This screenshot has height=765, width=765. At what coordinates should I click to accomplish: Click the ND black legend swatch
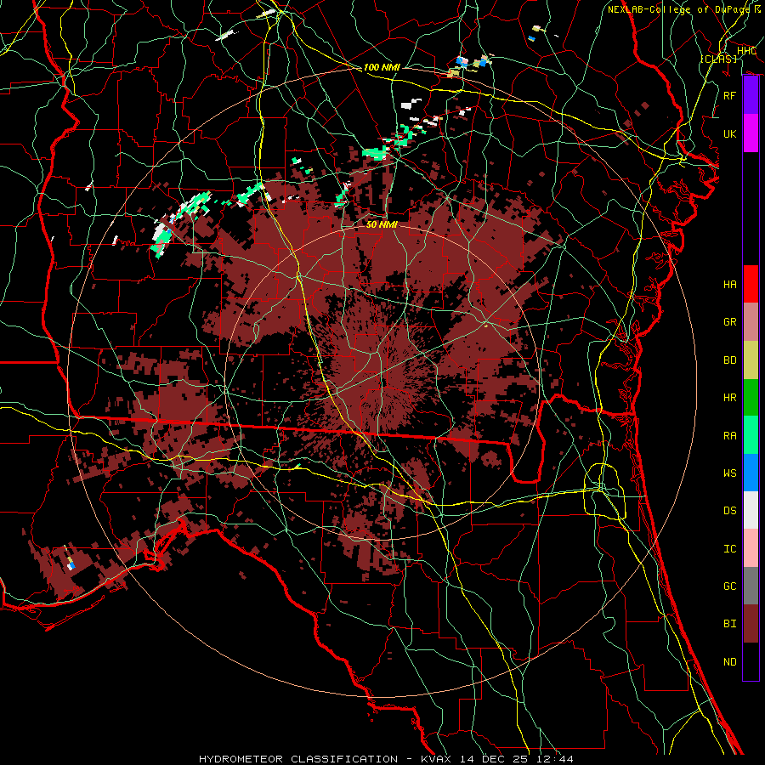coord(751,661)
